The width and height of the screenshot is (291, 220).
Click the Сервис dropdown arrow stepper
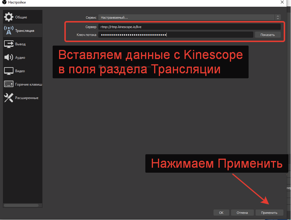click(278, 18)
